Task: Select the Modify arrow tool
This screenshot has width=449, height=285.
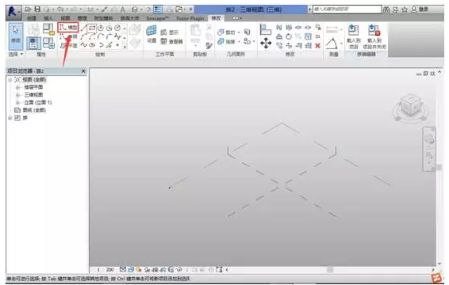Action: [x=16, y=36]
